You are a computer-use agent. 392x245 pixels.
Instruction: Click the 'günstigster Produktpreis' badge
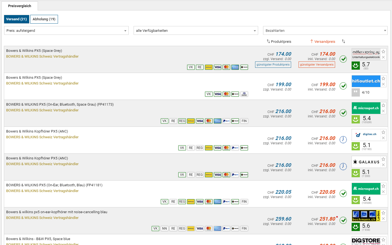[273, 65]
